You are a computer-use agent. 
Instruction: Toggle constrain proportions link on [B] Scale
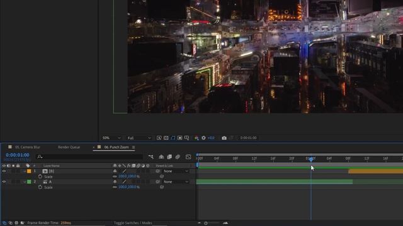115,176
